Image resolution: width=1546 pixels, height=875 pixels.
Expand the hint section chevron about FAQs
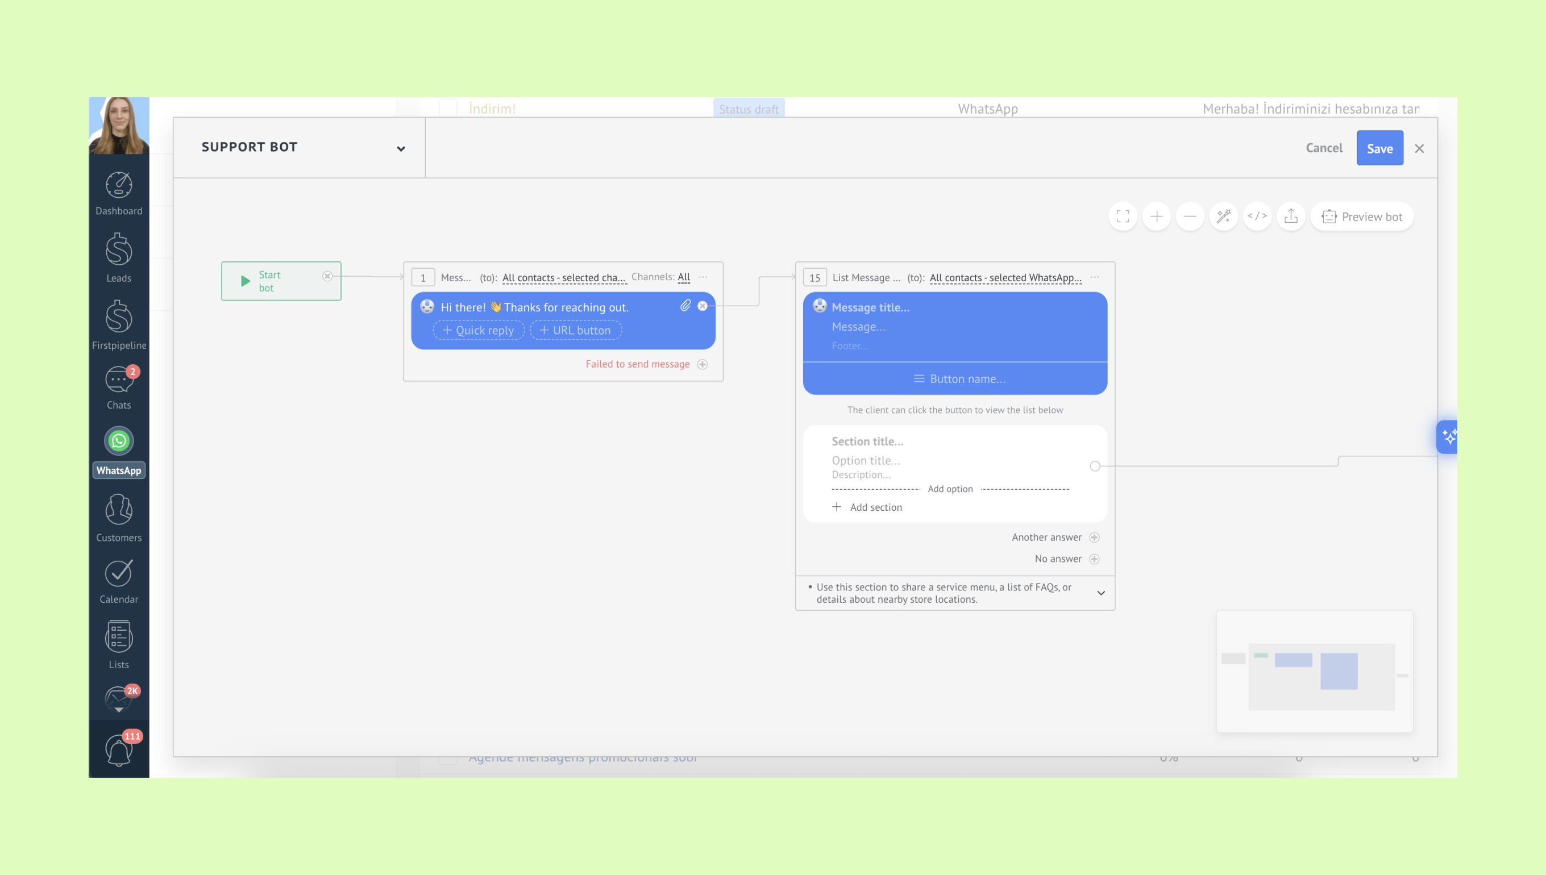click(x=1100, y=593)
